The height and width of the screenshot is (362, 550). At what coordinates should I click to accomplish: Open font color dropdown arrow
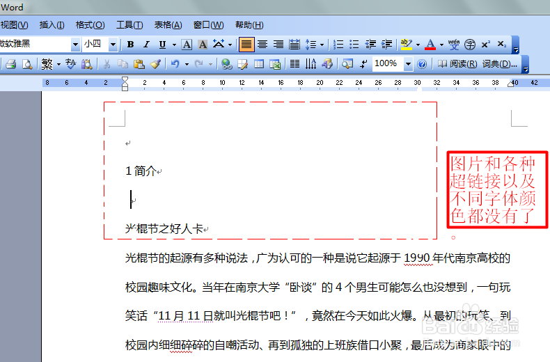coord(441,45)
